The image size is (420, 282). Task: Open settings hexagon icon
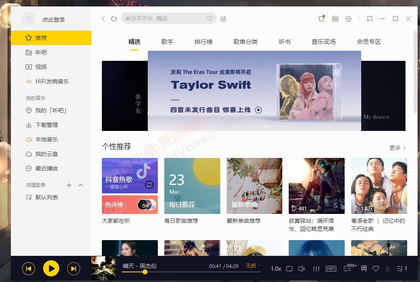[x=348, y=19]
